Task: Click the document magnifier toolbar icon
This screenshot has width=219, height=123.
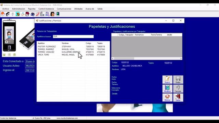Action: 47,14
